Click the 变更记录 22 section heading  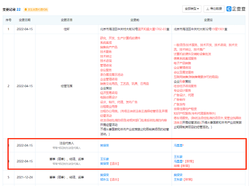(12, 10)
